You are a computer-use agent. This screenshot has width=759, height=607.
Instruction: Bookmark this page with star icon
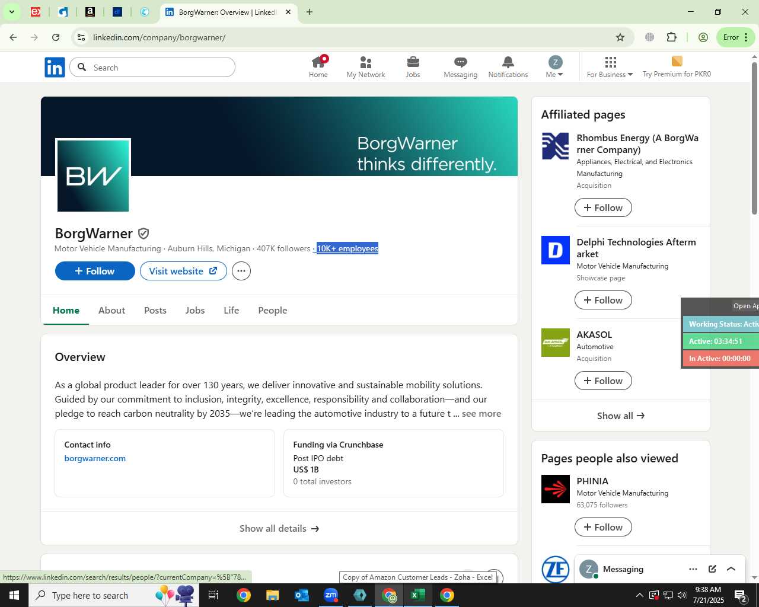[620, 37]
